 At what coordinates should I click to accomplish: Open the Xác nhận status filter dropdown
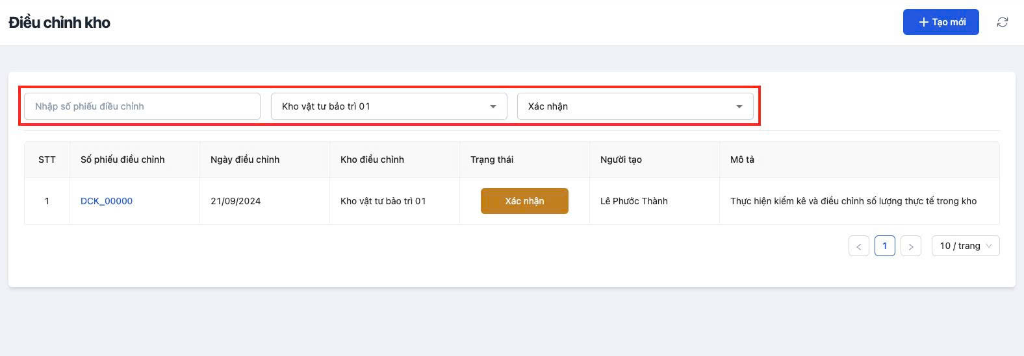[635, 106]
